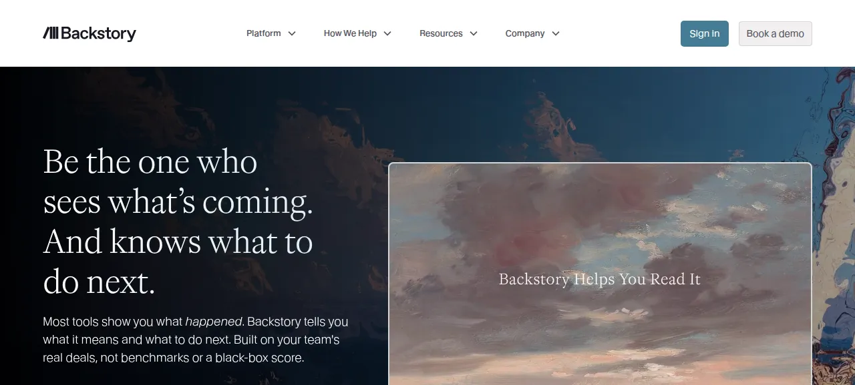This screenshot has height=385, width=855.
Task: Open the Resources menu label
Action: (441, 33)
